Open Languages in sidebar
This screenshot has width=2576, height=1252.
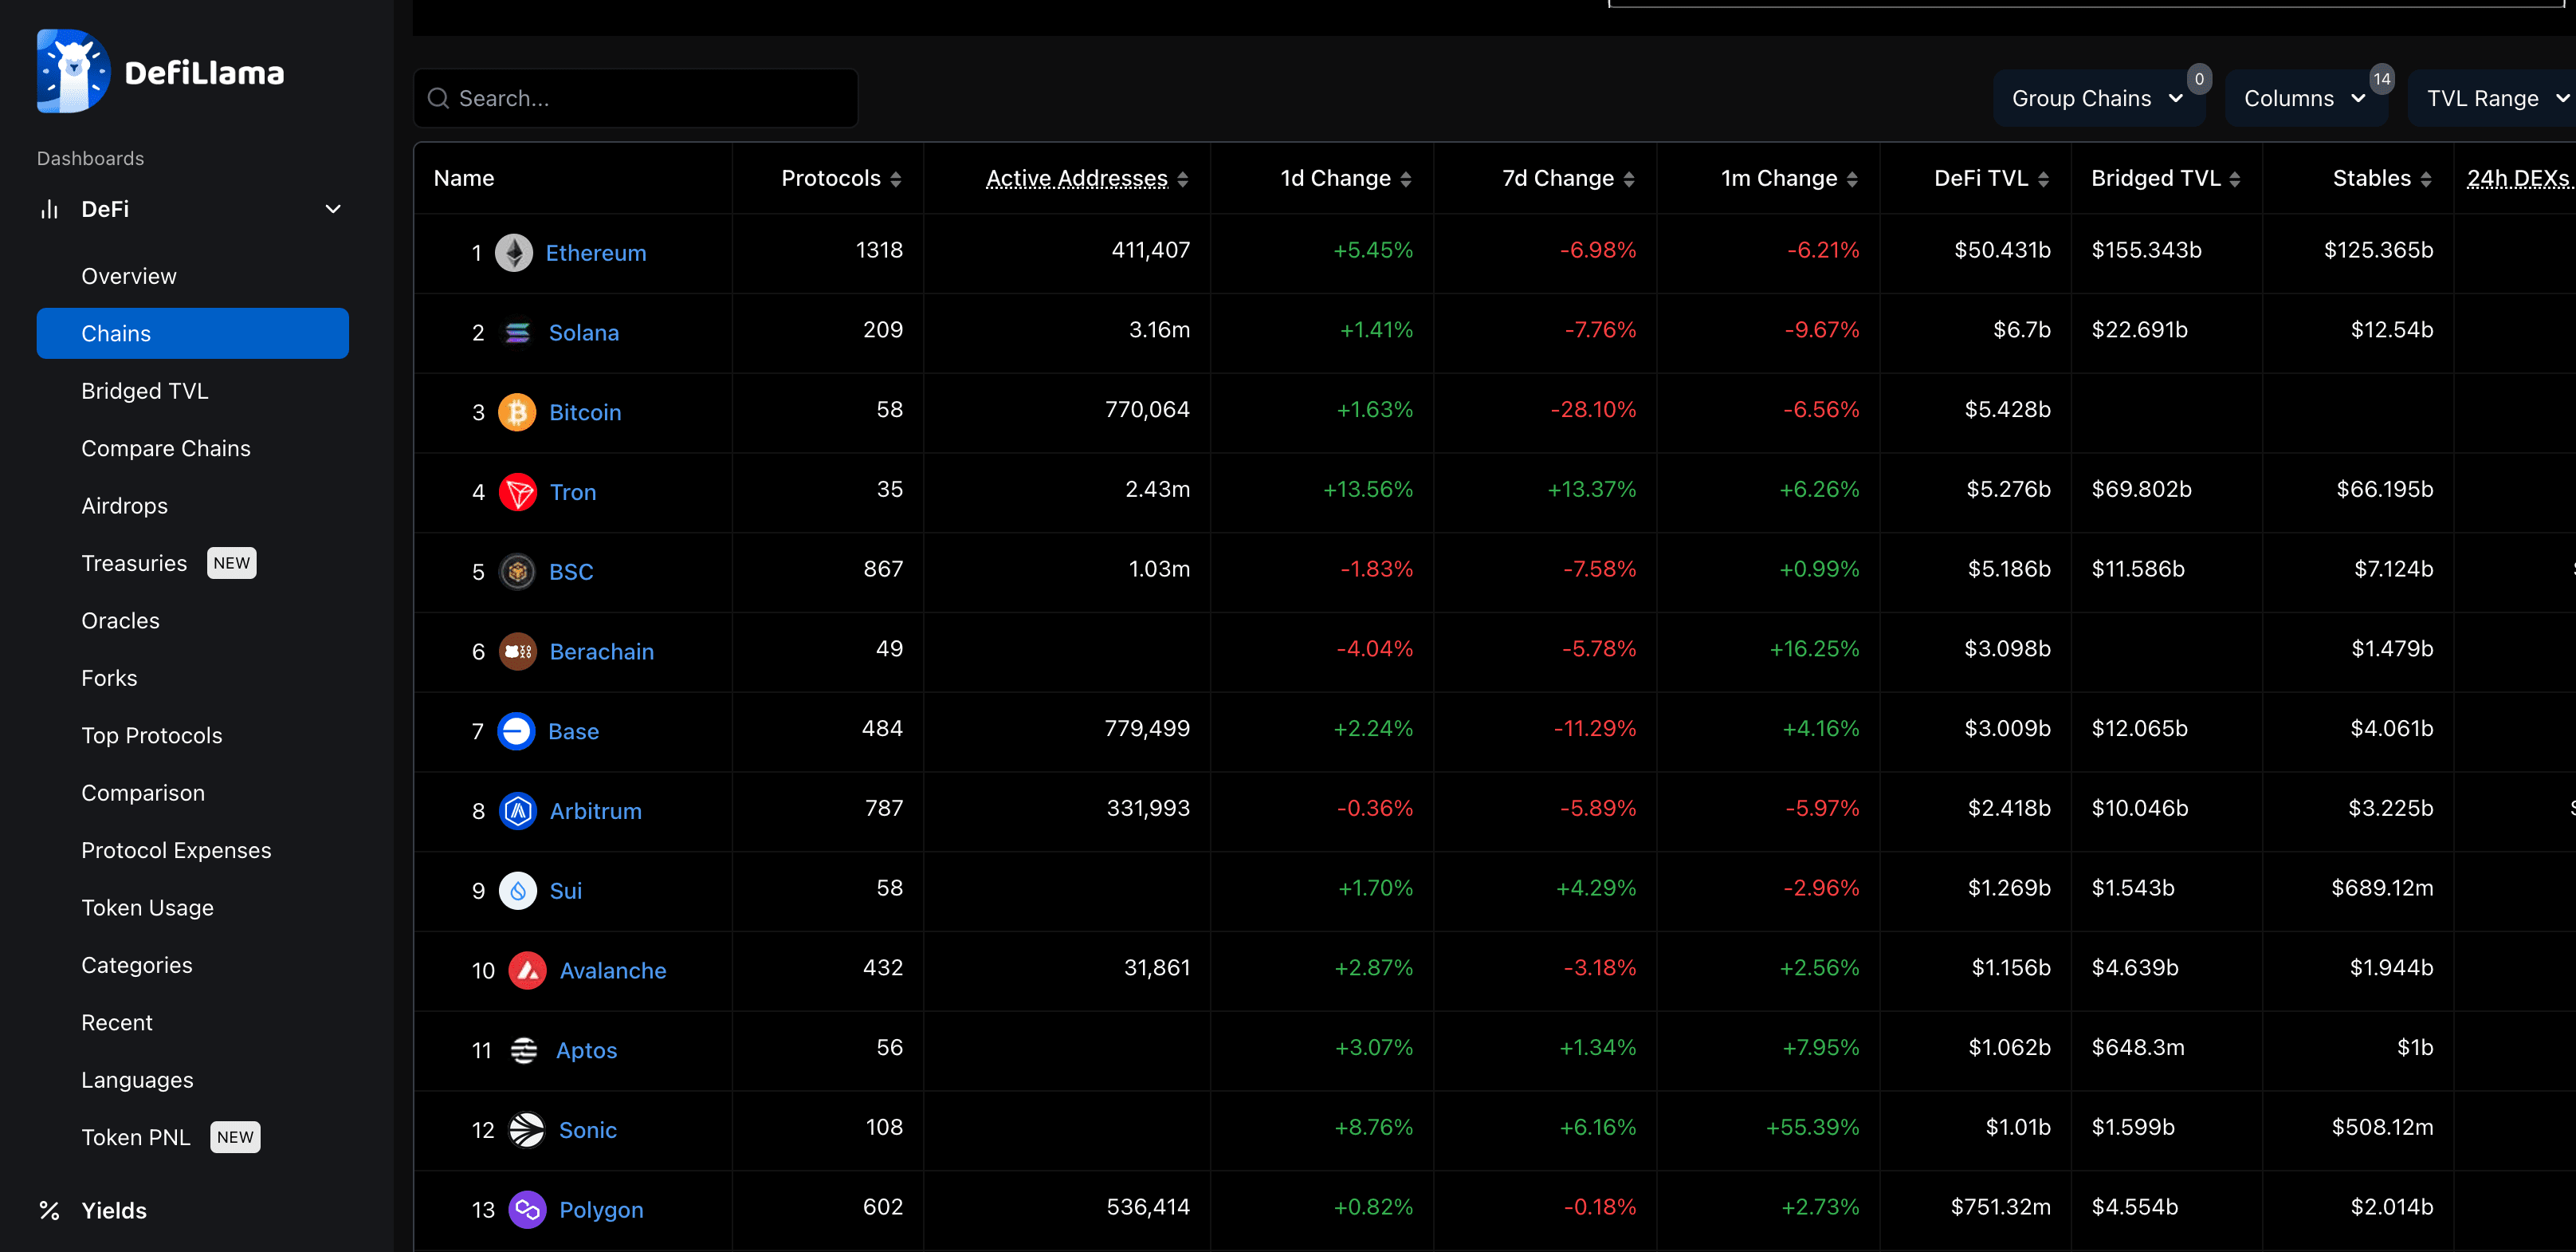tap(138, 1080)
